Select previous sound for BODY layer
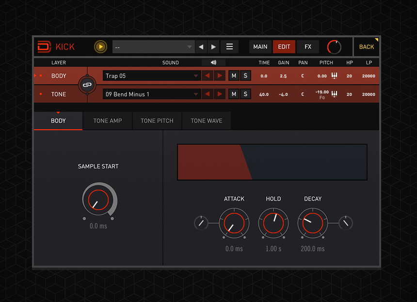Image resolution: width=417 pixels, height=302 pixels. (x=207, y=76)
